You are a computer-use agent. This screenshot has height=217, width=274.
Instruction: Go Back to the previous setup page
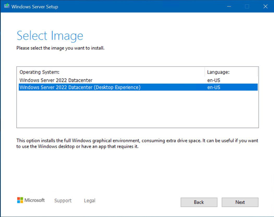(x=199, y=202)
